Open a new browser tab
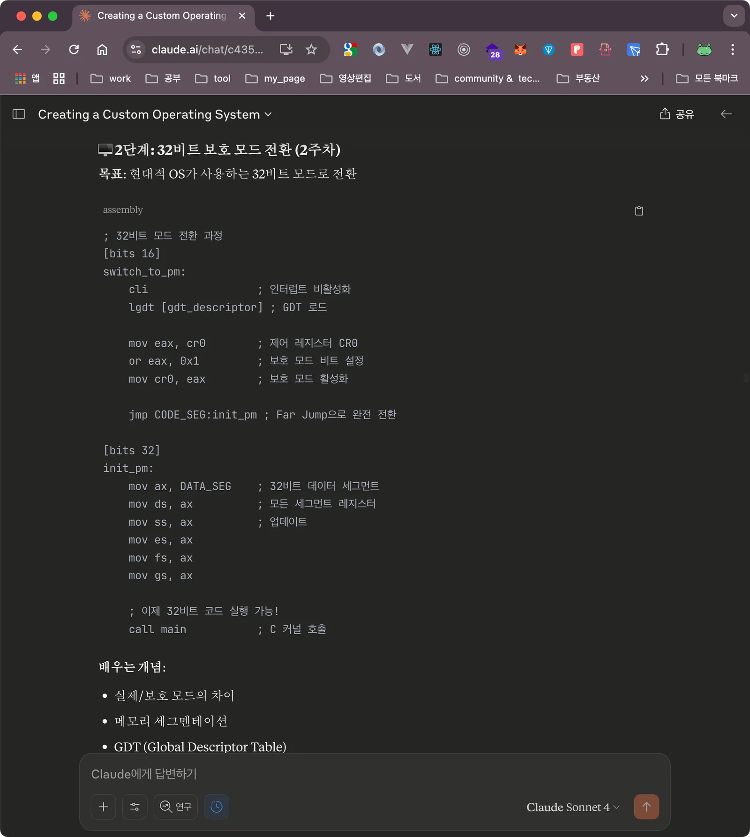 coord(270,16)
